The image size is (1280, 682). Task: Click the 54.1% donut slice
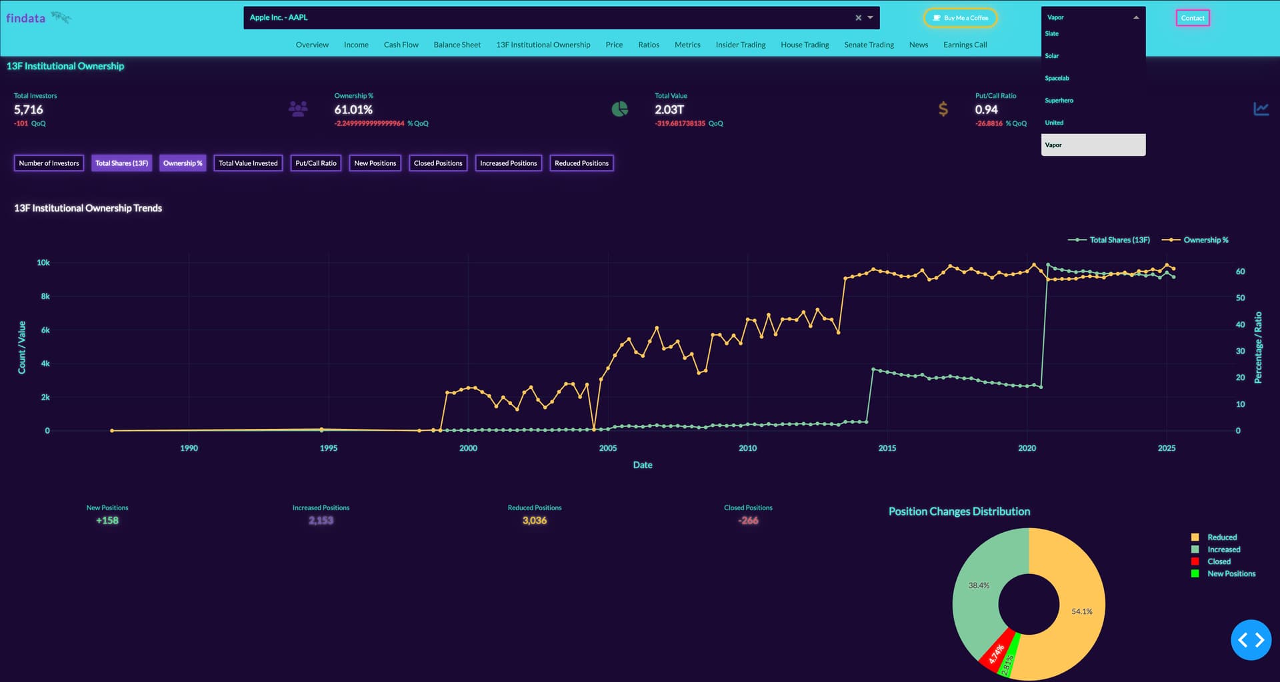pos(1081,611)
